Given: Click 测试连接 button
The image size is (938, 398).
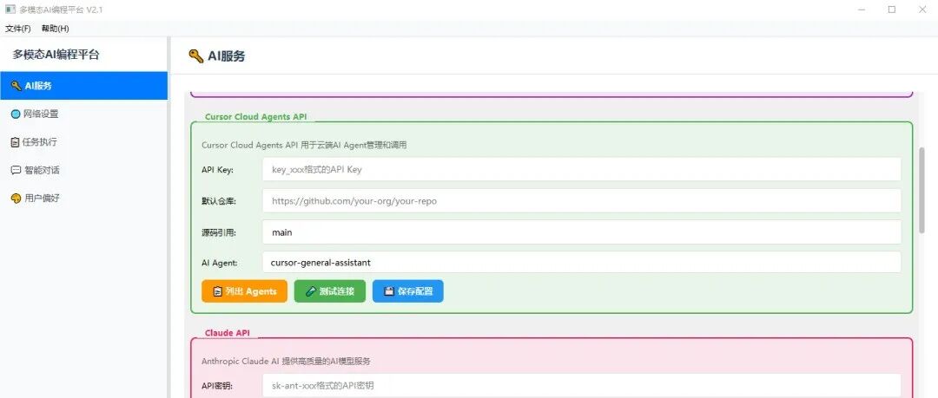Looking at the screenshot, I should coord(330,291).
